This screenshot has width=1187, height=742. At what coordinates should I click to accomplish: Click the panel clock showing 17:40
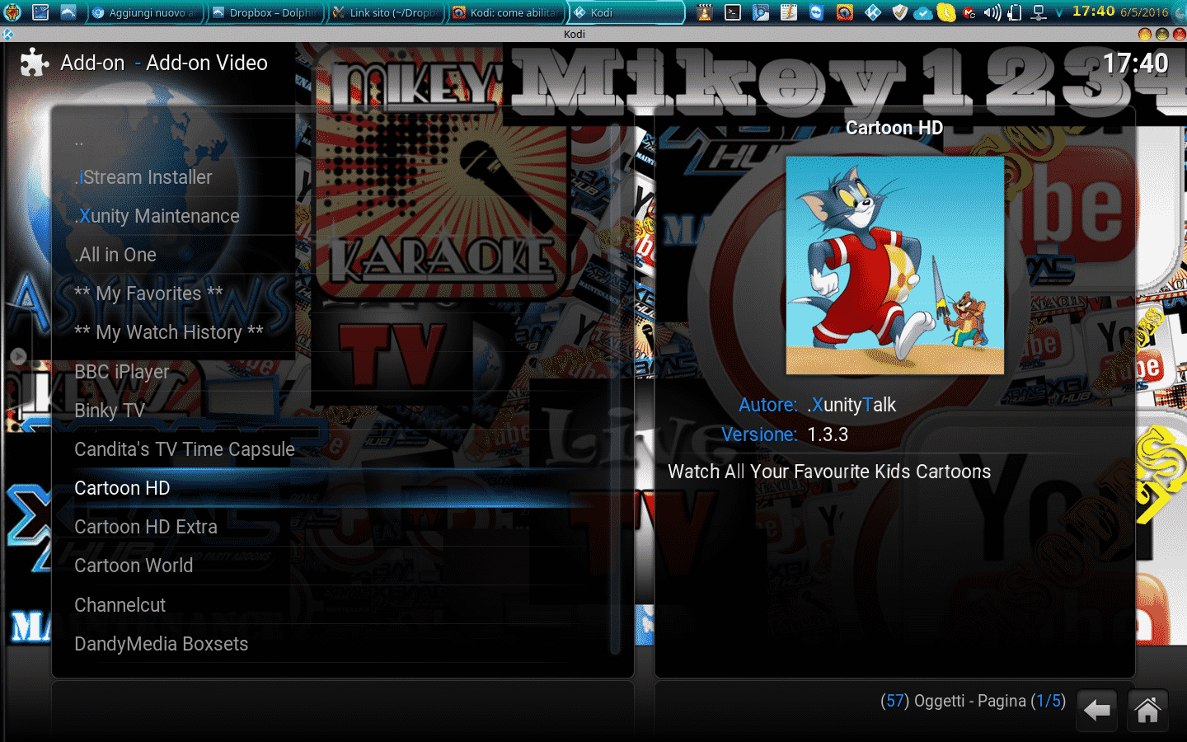point(1093,12)
